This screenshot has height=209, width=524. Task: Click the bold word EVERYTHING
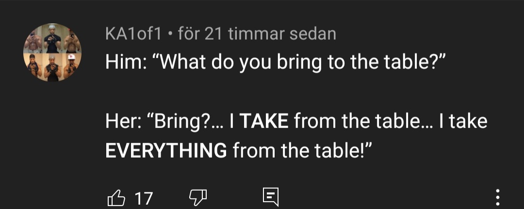tap(166, 151)
